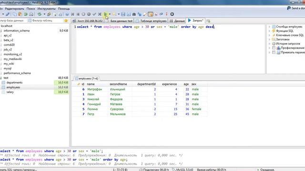
Task: Select information_schema database in tree
Action: [17, 30]
